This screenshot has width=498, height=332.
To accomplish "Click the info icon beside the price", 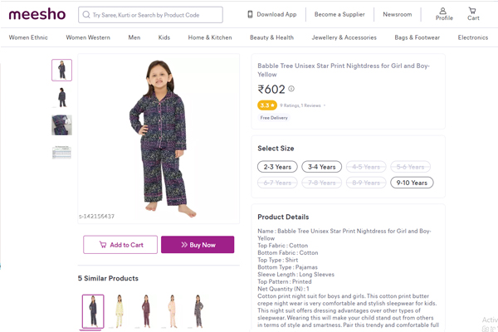I will coord(291,90).
